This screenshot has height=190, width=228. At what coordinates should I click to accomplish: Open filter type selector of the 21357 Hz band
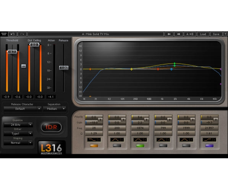click(x=209, y=140)
